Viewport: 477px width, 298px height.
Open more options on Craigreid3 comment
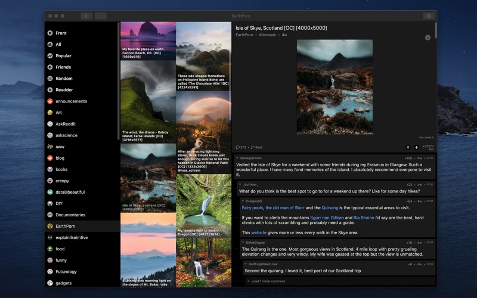(x=429, y=201)
